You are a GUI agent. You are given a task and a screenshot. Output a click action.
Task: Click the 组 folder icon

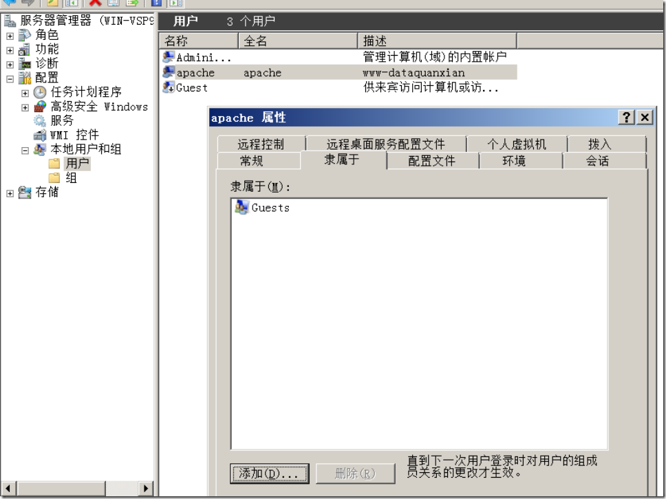click(x=54, y=178)
